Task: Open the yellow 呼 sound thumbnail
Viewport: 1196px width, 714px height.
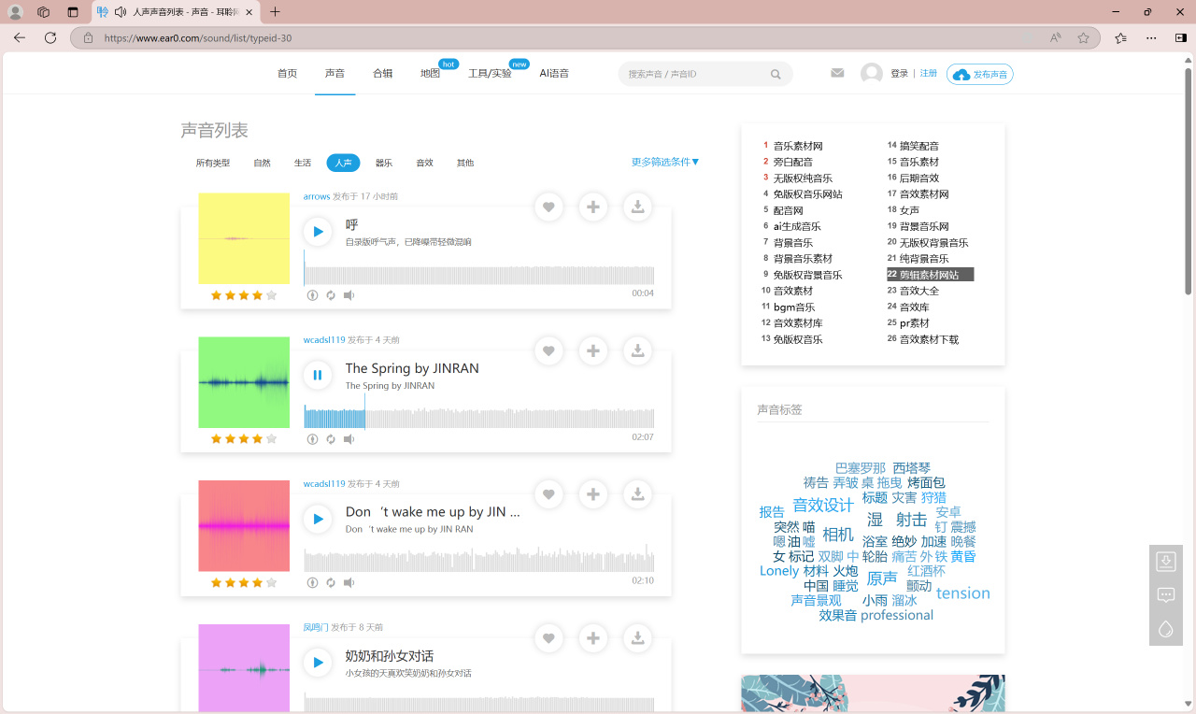Action: 244,238
